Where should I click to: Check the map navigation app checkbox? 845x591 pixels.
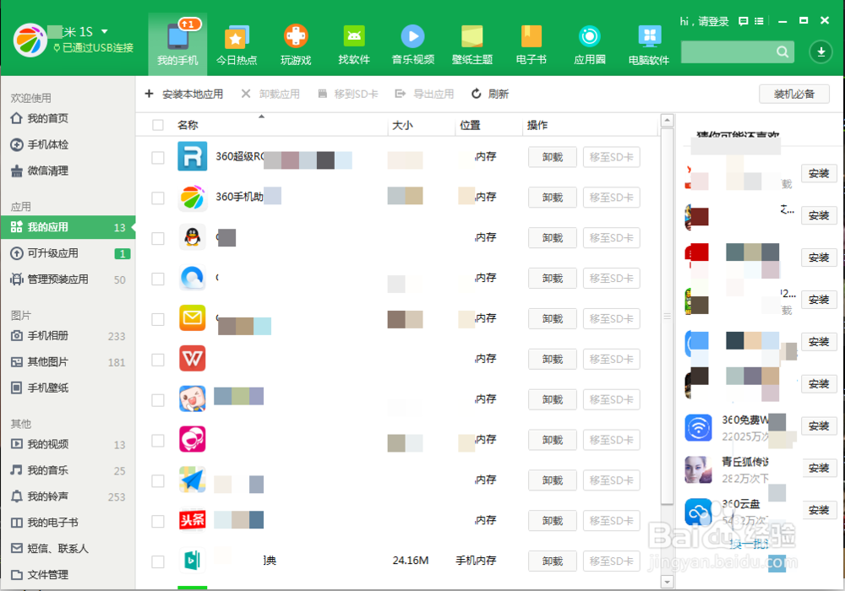(158, 480)
